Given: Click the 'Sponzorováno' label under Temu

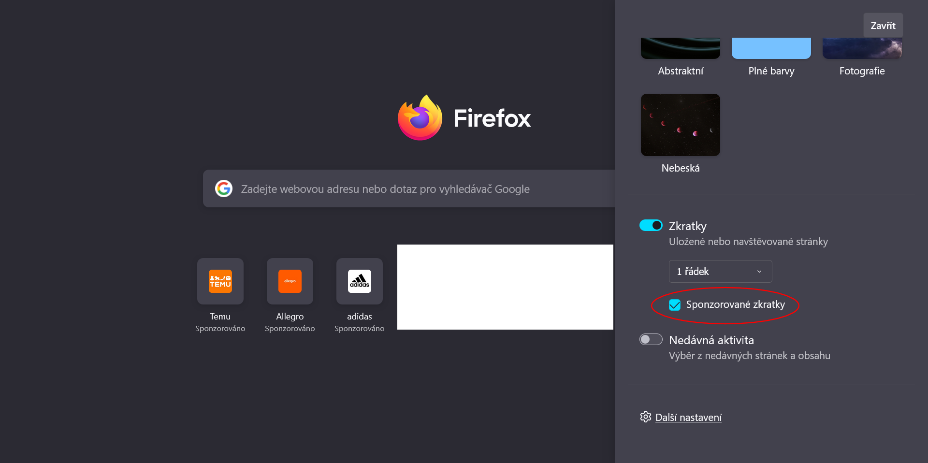Looking at the screenshot, I should click(x=220, y=329).
